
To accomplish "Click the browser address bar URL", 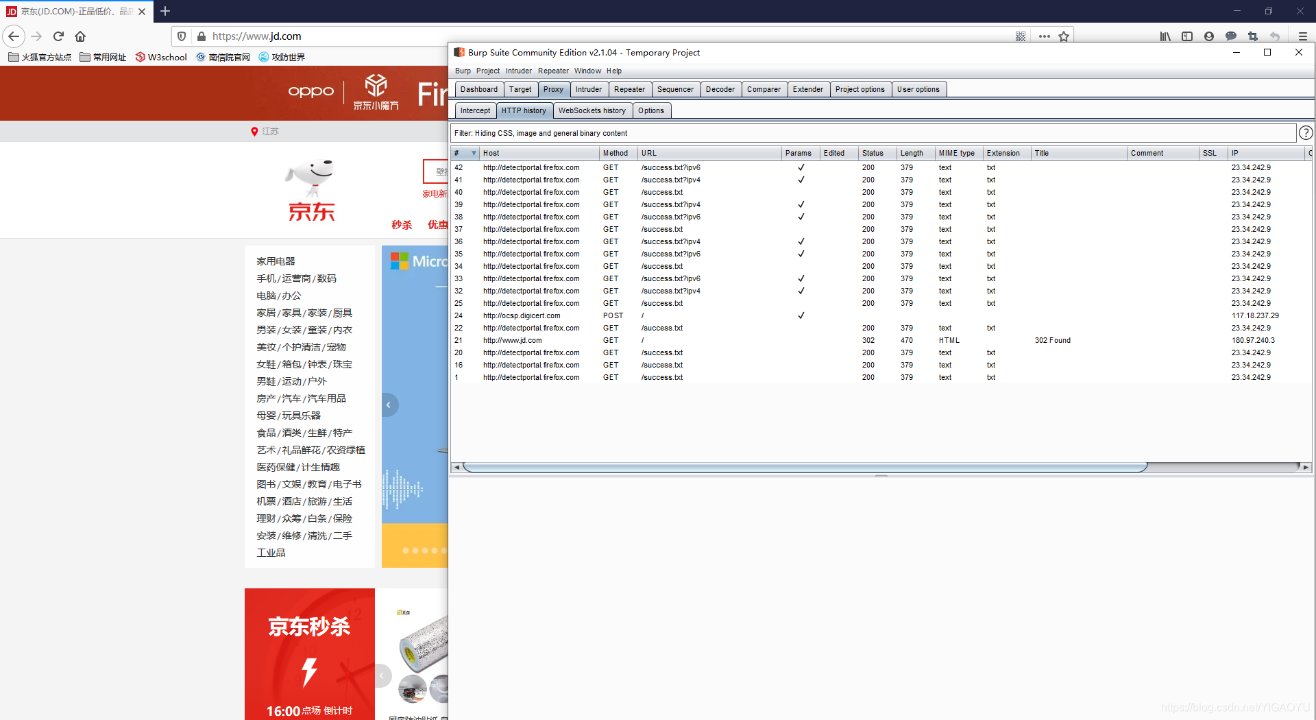I will 256,36.
